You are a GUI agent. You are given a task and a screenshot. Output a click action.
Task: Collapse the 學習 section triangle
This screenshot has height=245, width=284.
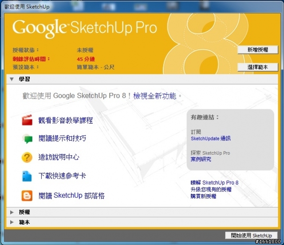pyautogui.click(x=12, y=79)
